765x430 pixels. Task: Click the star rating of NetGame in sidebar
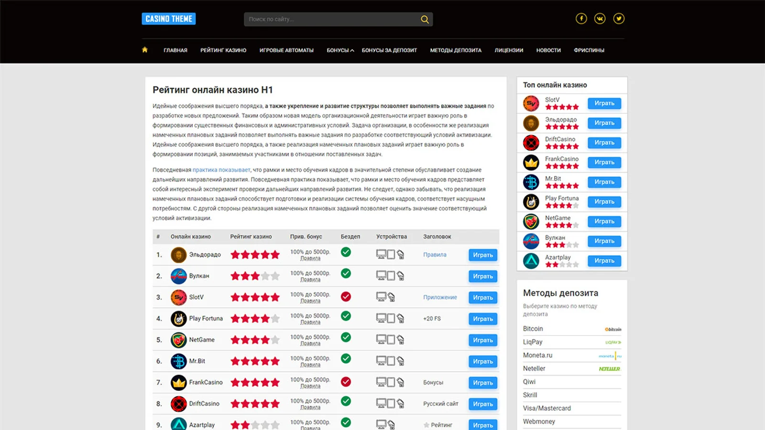562,225
